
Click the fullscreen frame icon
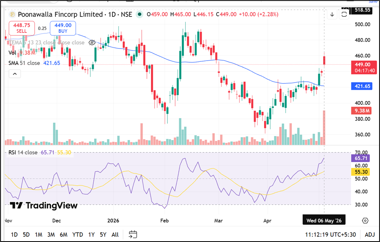tap(344, 14)
